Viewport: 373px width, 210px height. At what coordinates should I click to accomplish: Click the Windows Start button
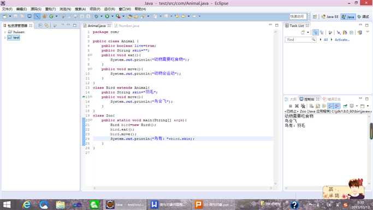click(7, 205)
